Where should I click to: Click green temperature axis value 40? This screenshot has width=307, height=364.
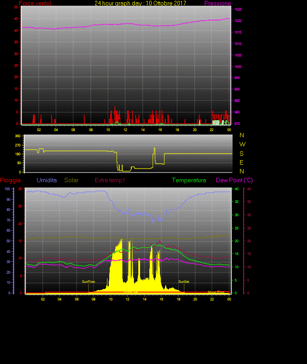pyautogui.click(x=237, y=189)
